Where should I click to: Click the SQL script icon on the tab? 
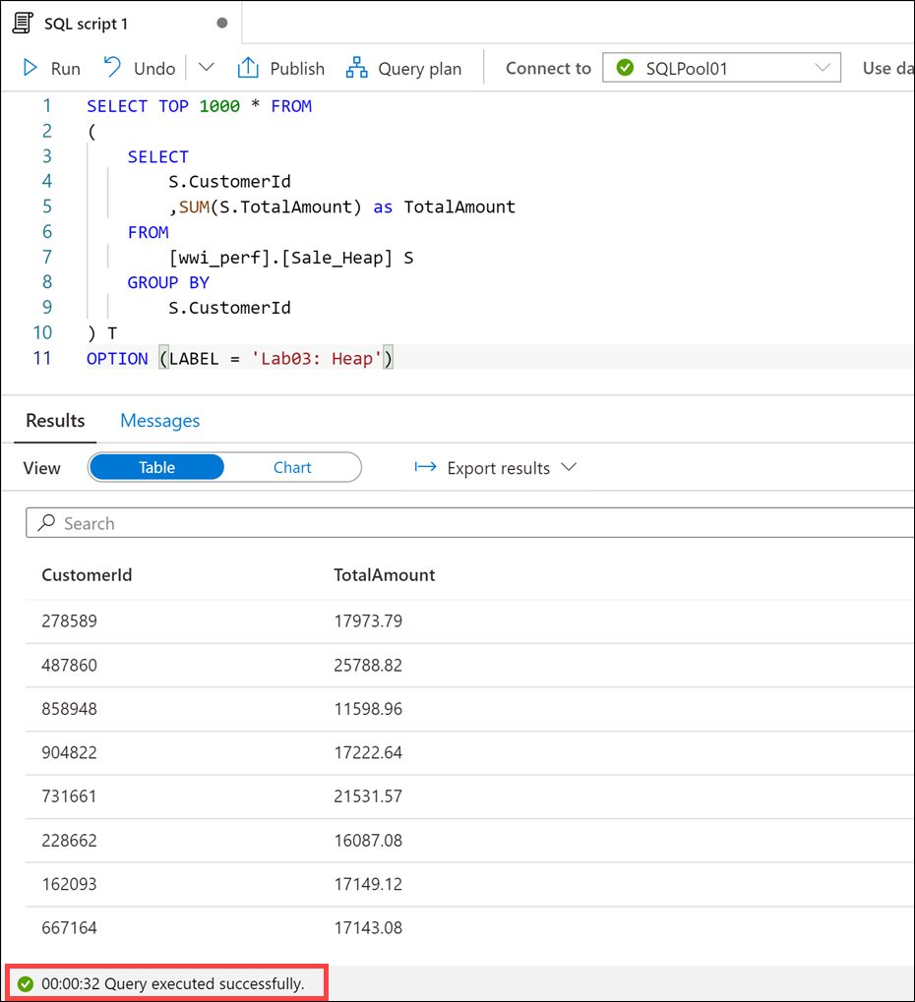point(22,22)
